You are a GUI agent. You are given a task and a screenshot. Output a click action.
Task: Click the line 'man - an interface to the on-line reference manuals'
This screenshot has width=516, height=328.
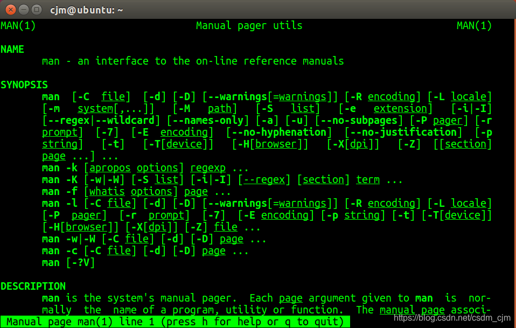point(193,61)
